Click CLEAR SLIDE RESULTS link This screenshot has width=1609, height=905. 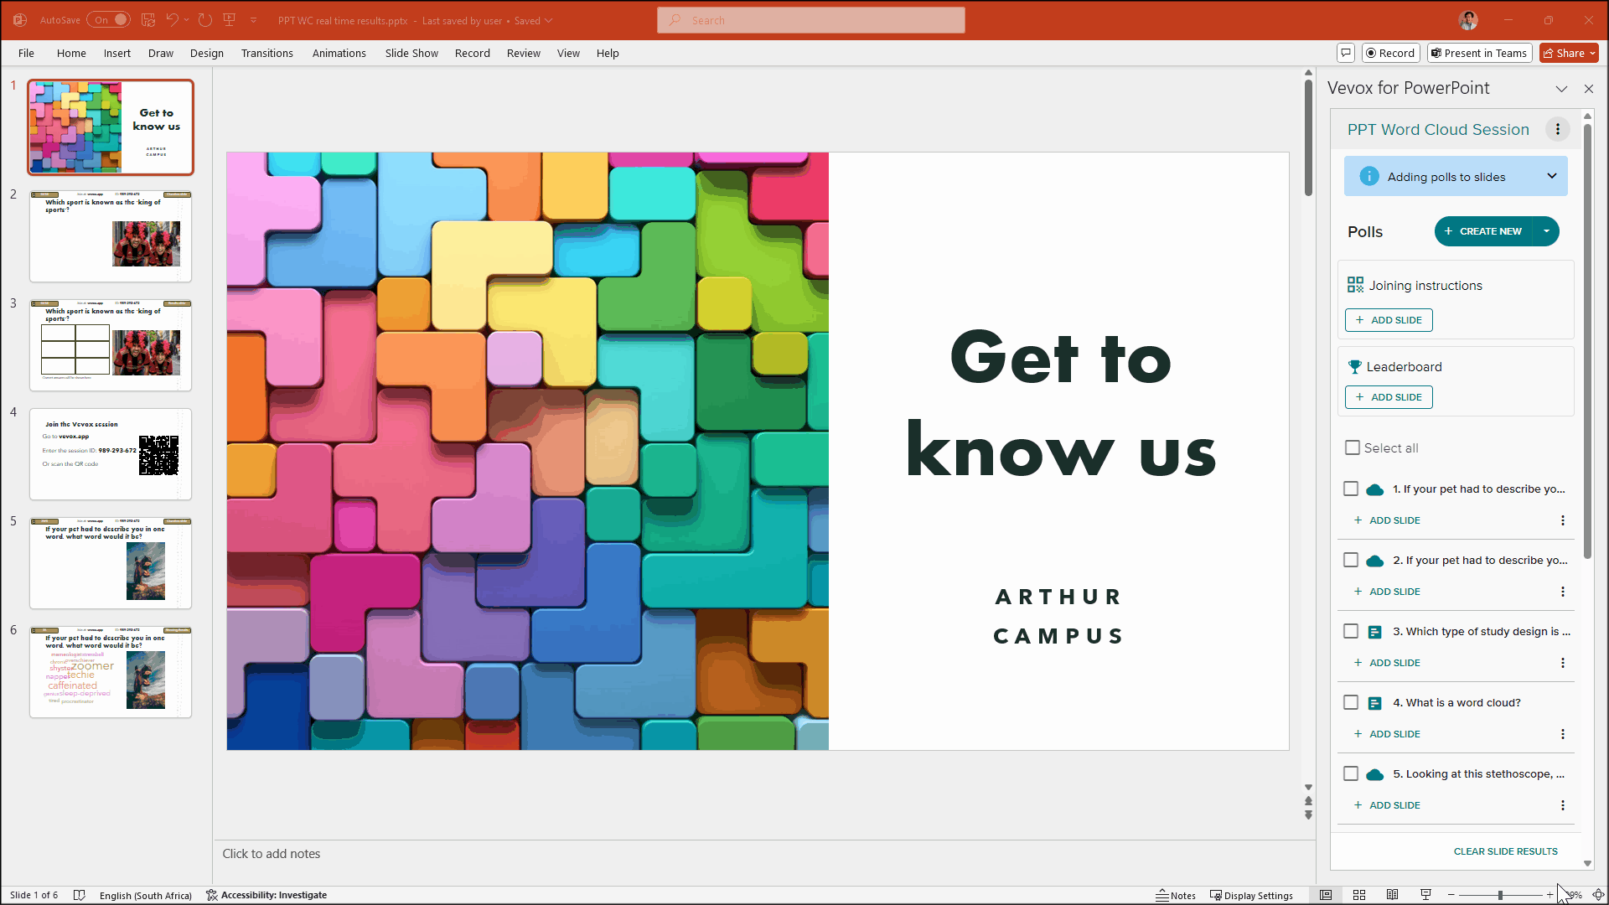pyautogui.click(x=1506, y=851)
